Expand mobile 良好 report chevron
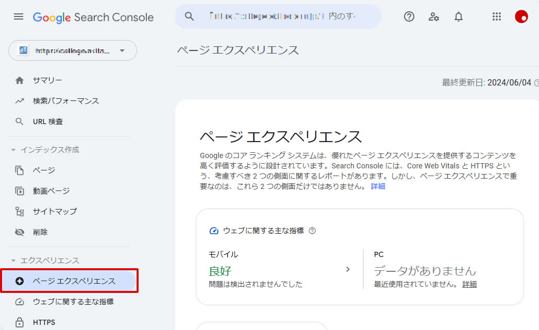539x330 pixels. [x=348, y=269]
